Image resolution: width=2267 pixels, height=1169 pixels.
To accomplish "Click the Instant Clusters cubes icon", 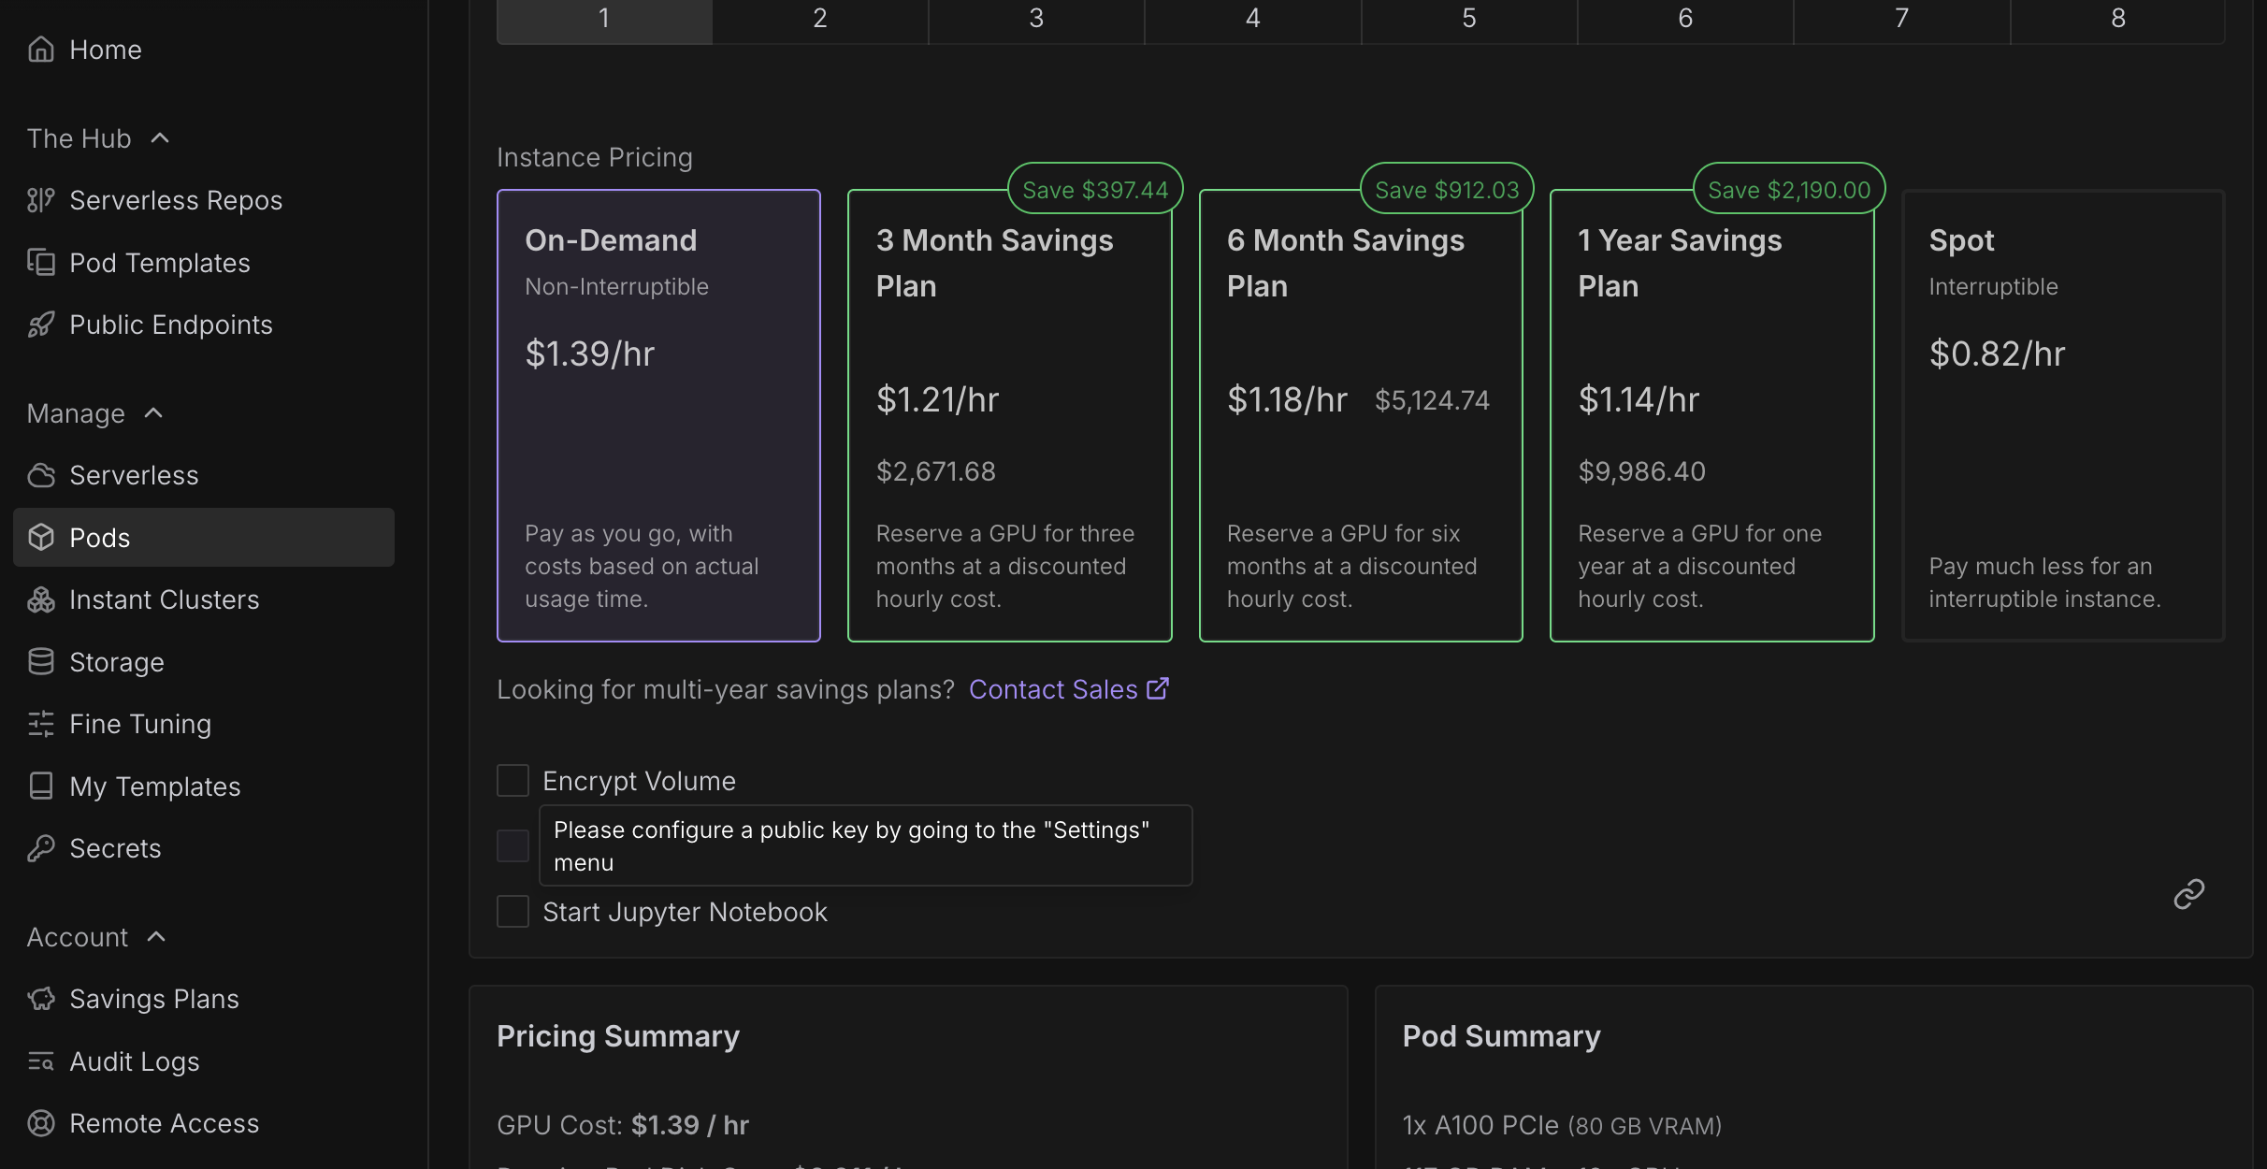I will 40,599.
